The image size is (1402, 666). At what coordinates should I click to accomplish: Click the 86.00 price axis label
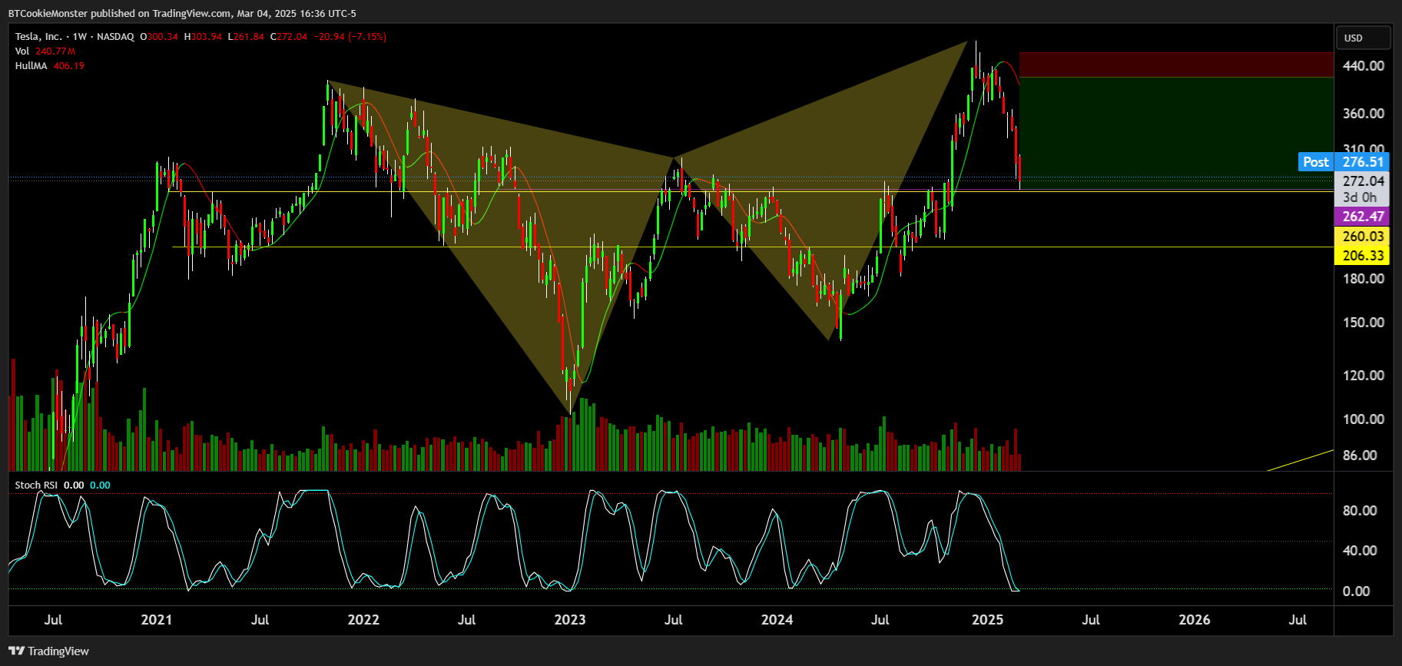pyautogui.click(x=1360, y=456)
